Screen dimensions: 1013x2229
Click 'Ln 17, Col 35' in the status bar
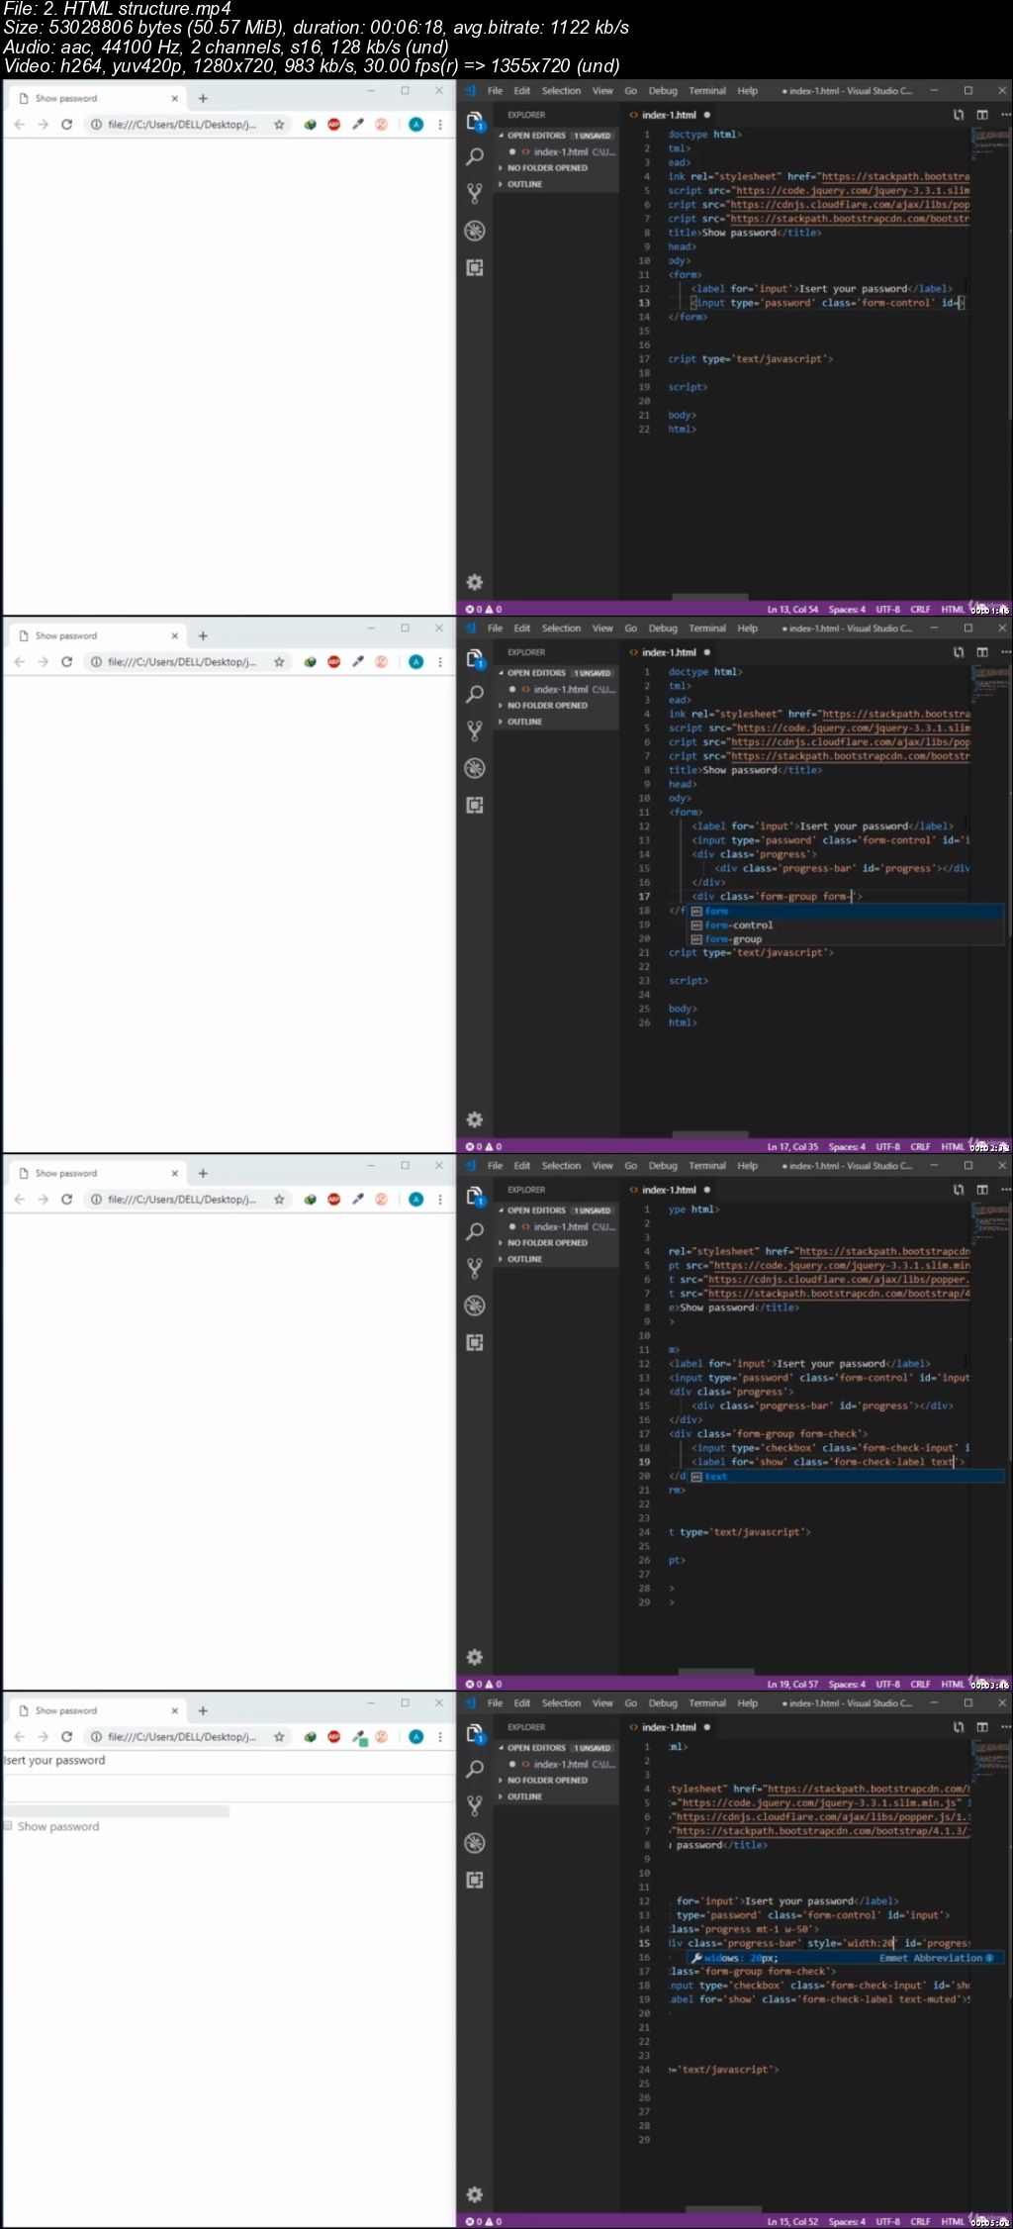(792, 1146)
